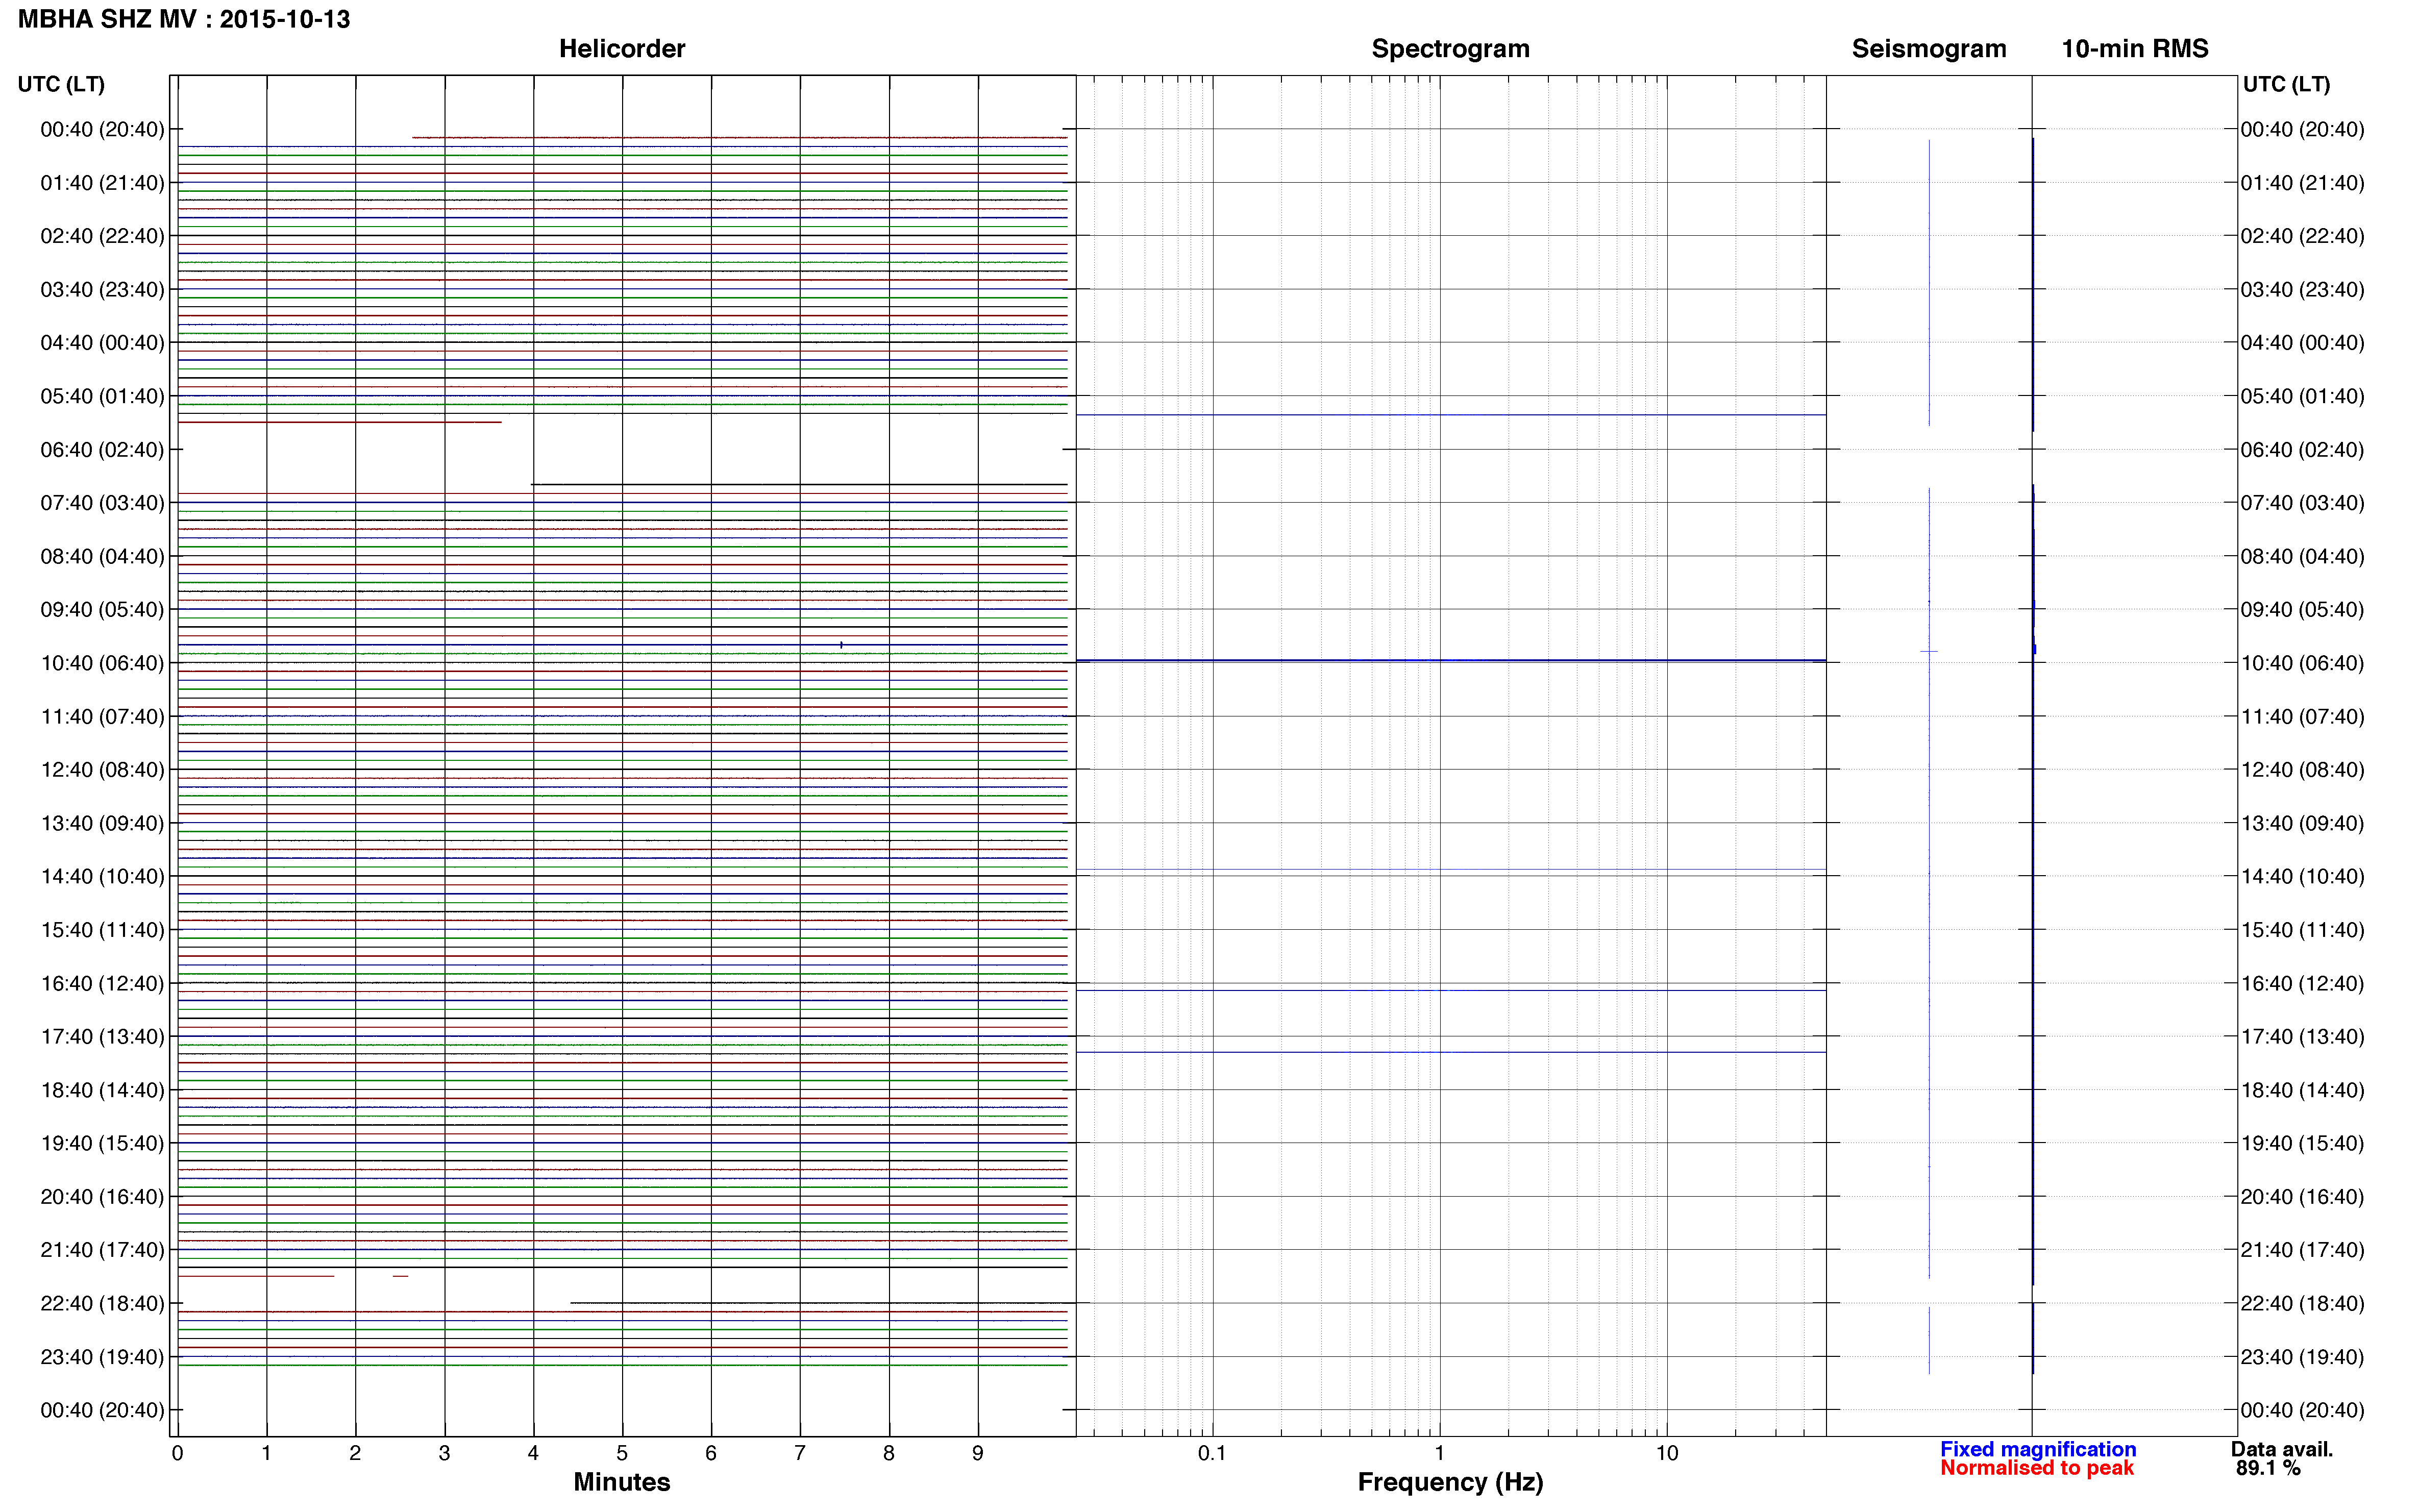
Task: Click the left 07:40 (03:40) time label
Action: (102, 503)
